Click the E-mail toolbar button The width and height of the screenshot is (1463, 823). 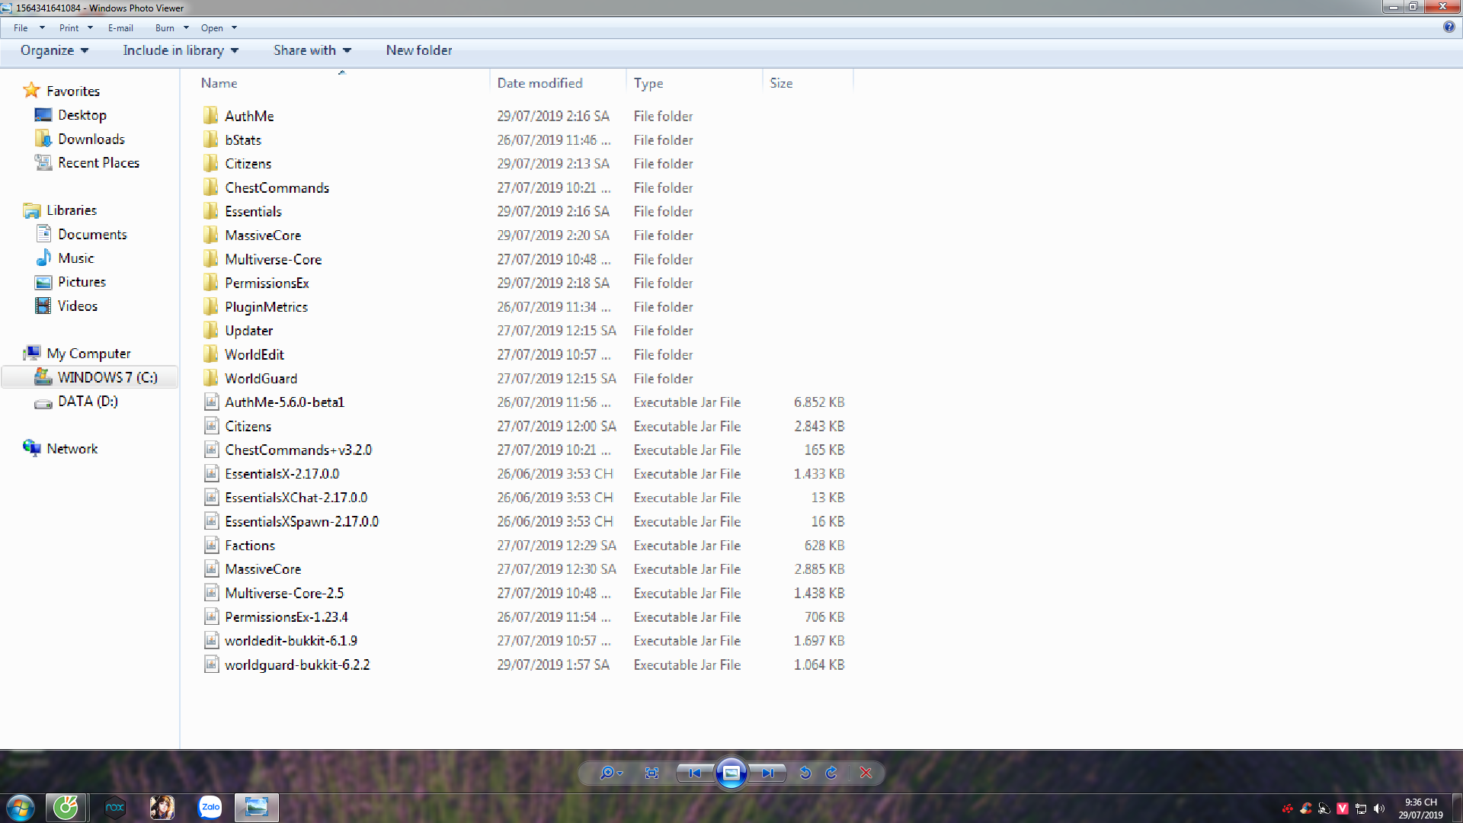(120, 28)
